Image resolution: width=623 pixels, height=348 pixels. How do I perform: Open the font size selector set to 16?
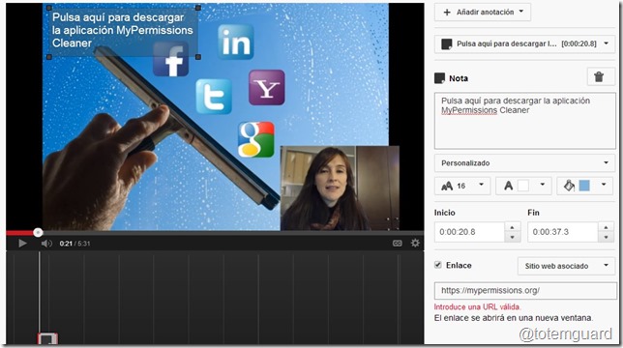(462, 186)
